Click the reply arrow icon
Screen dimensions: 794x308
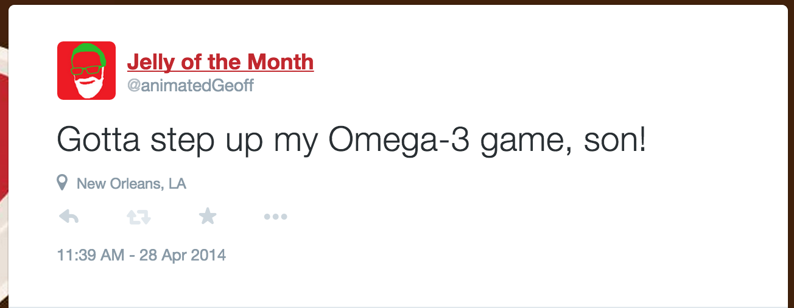[69, 216]
